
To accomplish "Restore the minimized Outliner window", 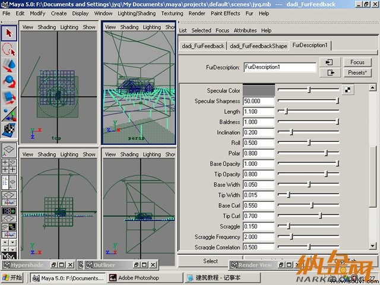I will click(137, 265).
